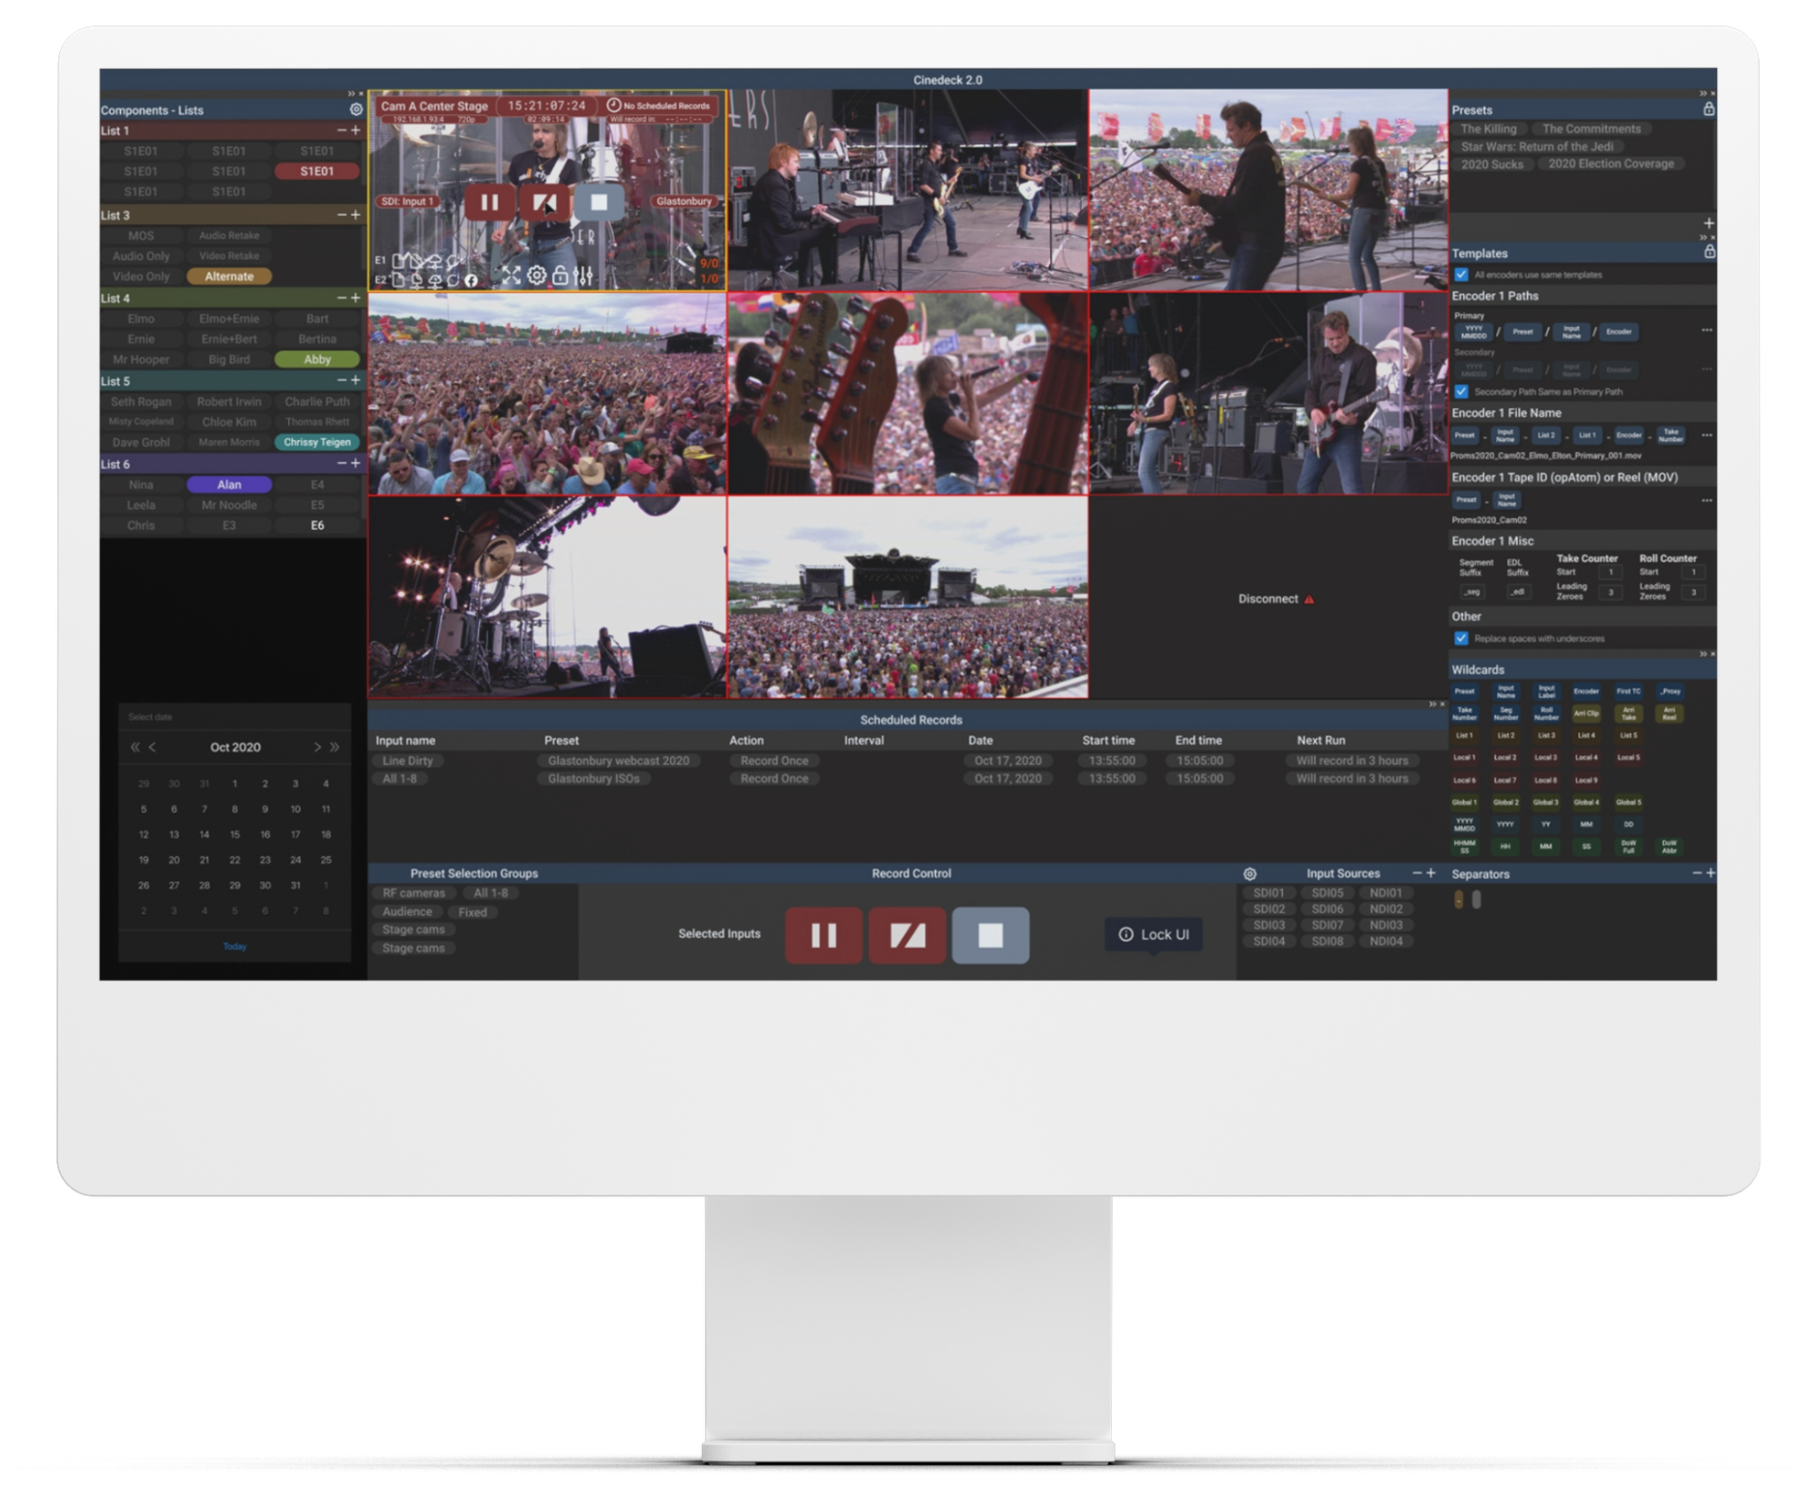Click the collapse arrows above Components - Lists
Viewport: 1810px width, 1501px height.
[x=352, y=91]
